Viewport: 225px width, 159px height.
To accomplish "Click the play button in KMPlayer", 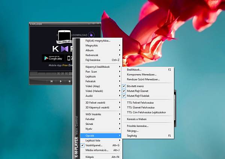I will click(61, 81).
